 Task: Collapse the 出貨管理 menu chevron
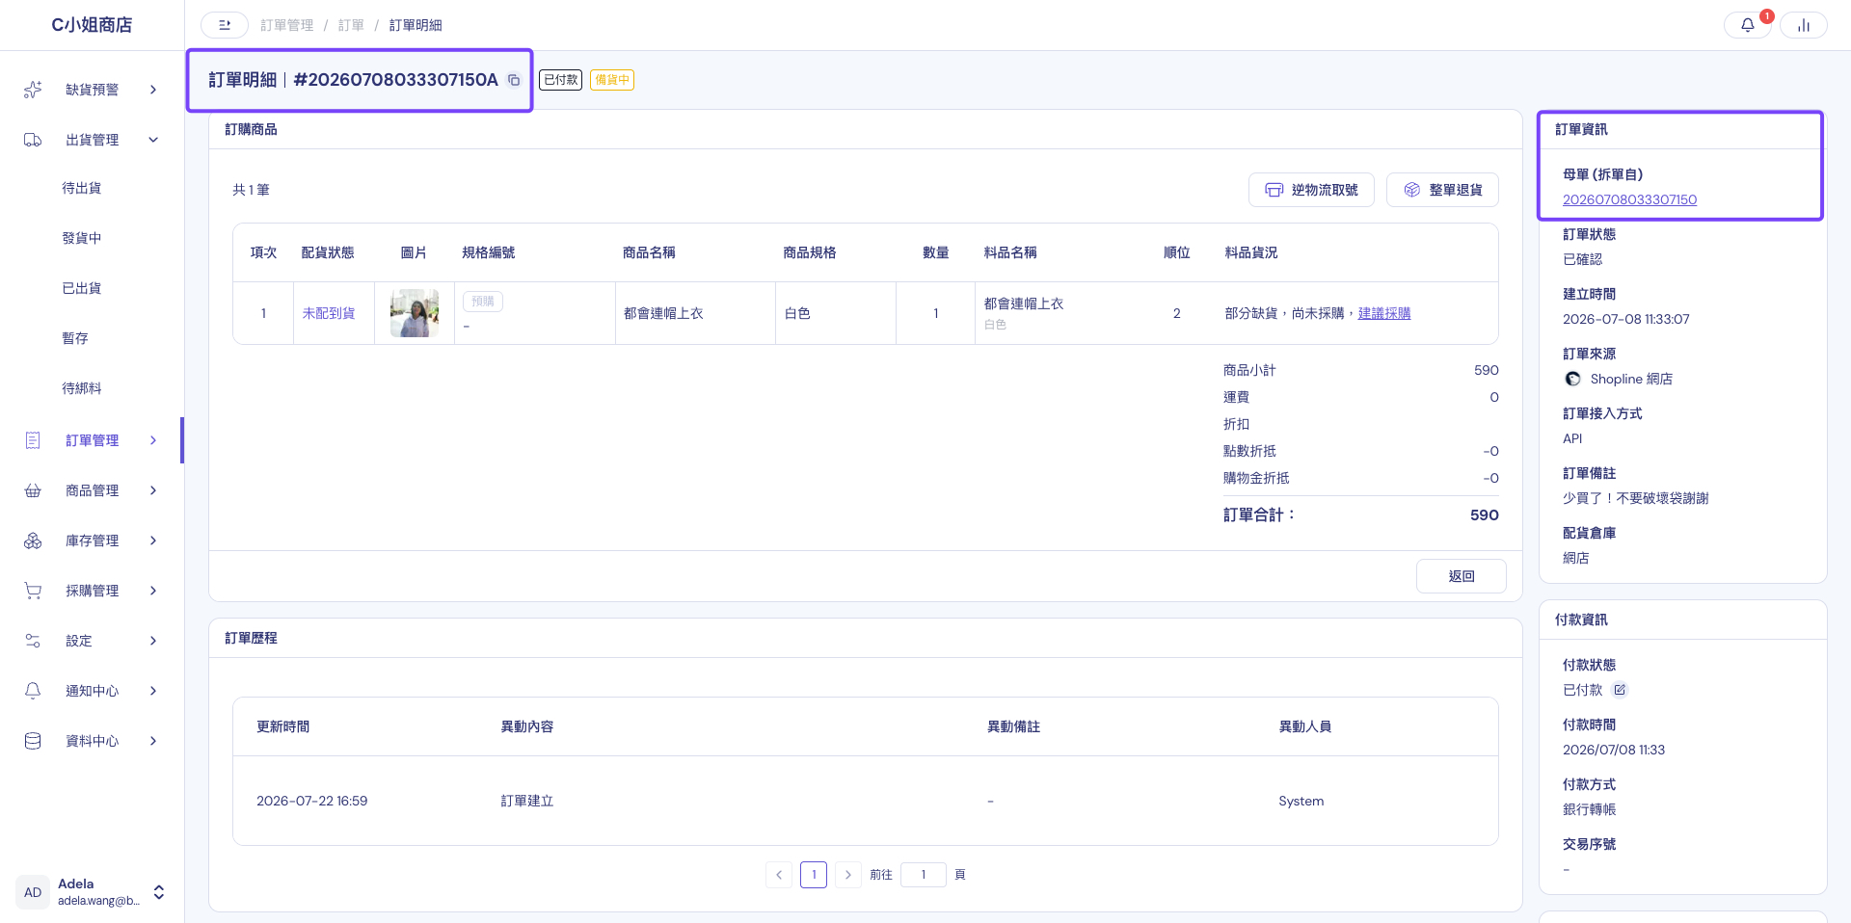tap(153, 140)
